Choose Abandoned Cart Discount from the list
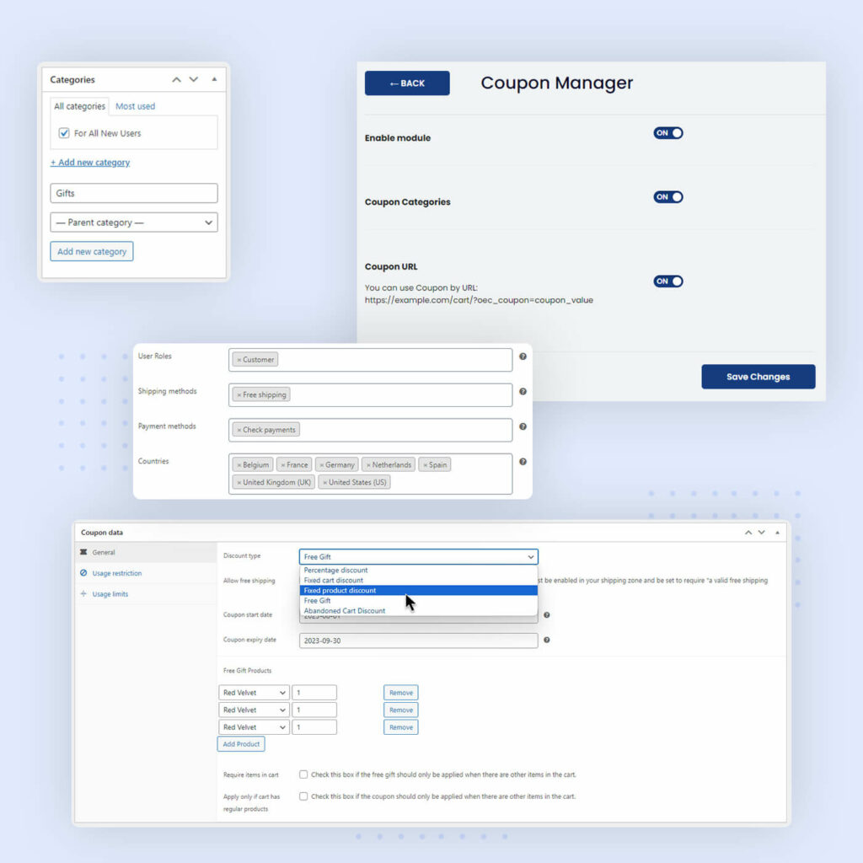 click(x=345, y=611)
